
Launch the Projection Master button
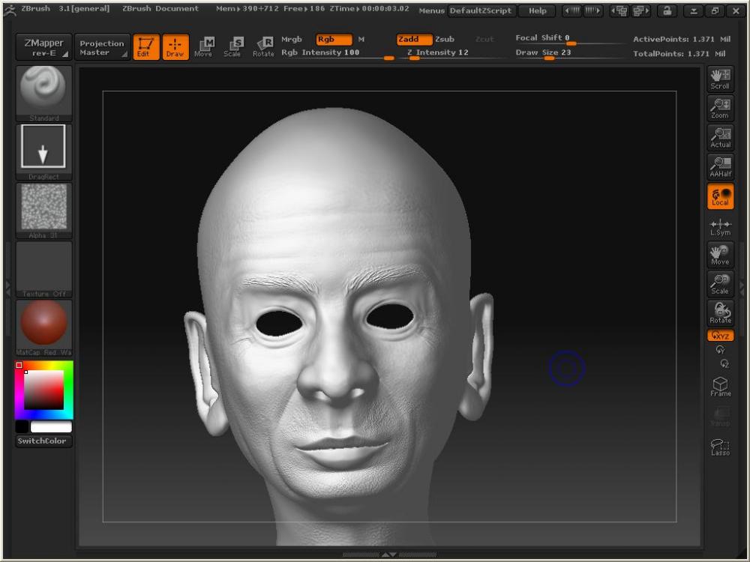(102, 48)
